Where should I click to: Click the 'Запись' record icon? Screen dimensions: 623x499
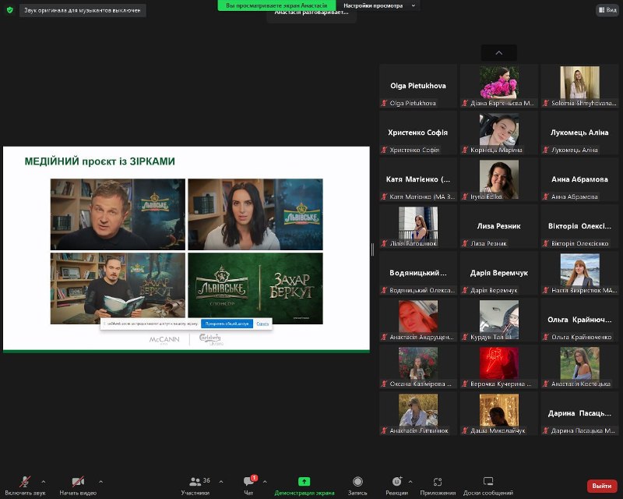(x=357, y=481)
